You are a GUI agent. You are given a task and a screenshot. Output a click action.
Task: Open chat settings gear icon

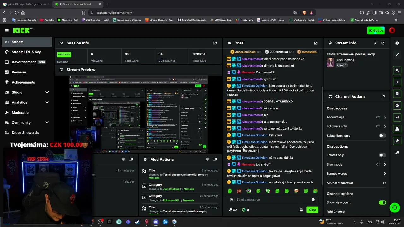(x=301, y=210)
